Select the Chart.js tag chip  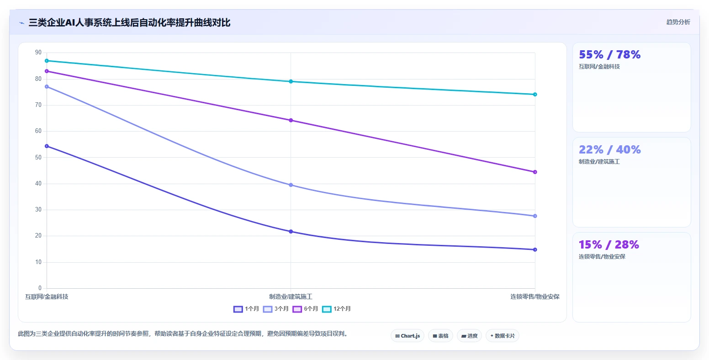[407, 336]
